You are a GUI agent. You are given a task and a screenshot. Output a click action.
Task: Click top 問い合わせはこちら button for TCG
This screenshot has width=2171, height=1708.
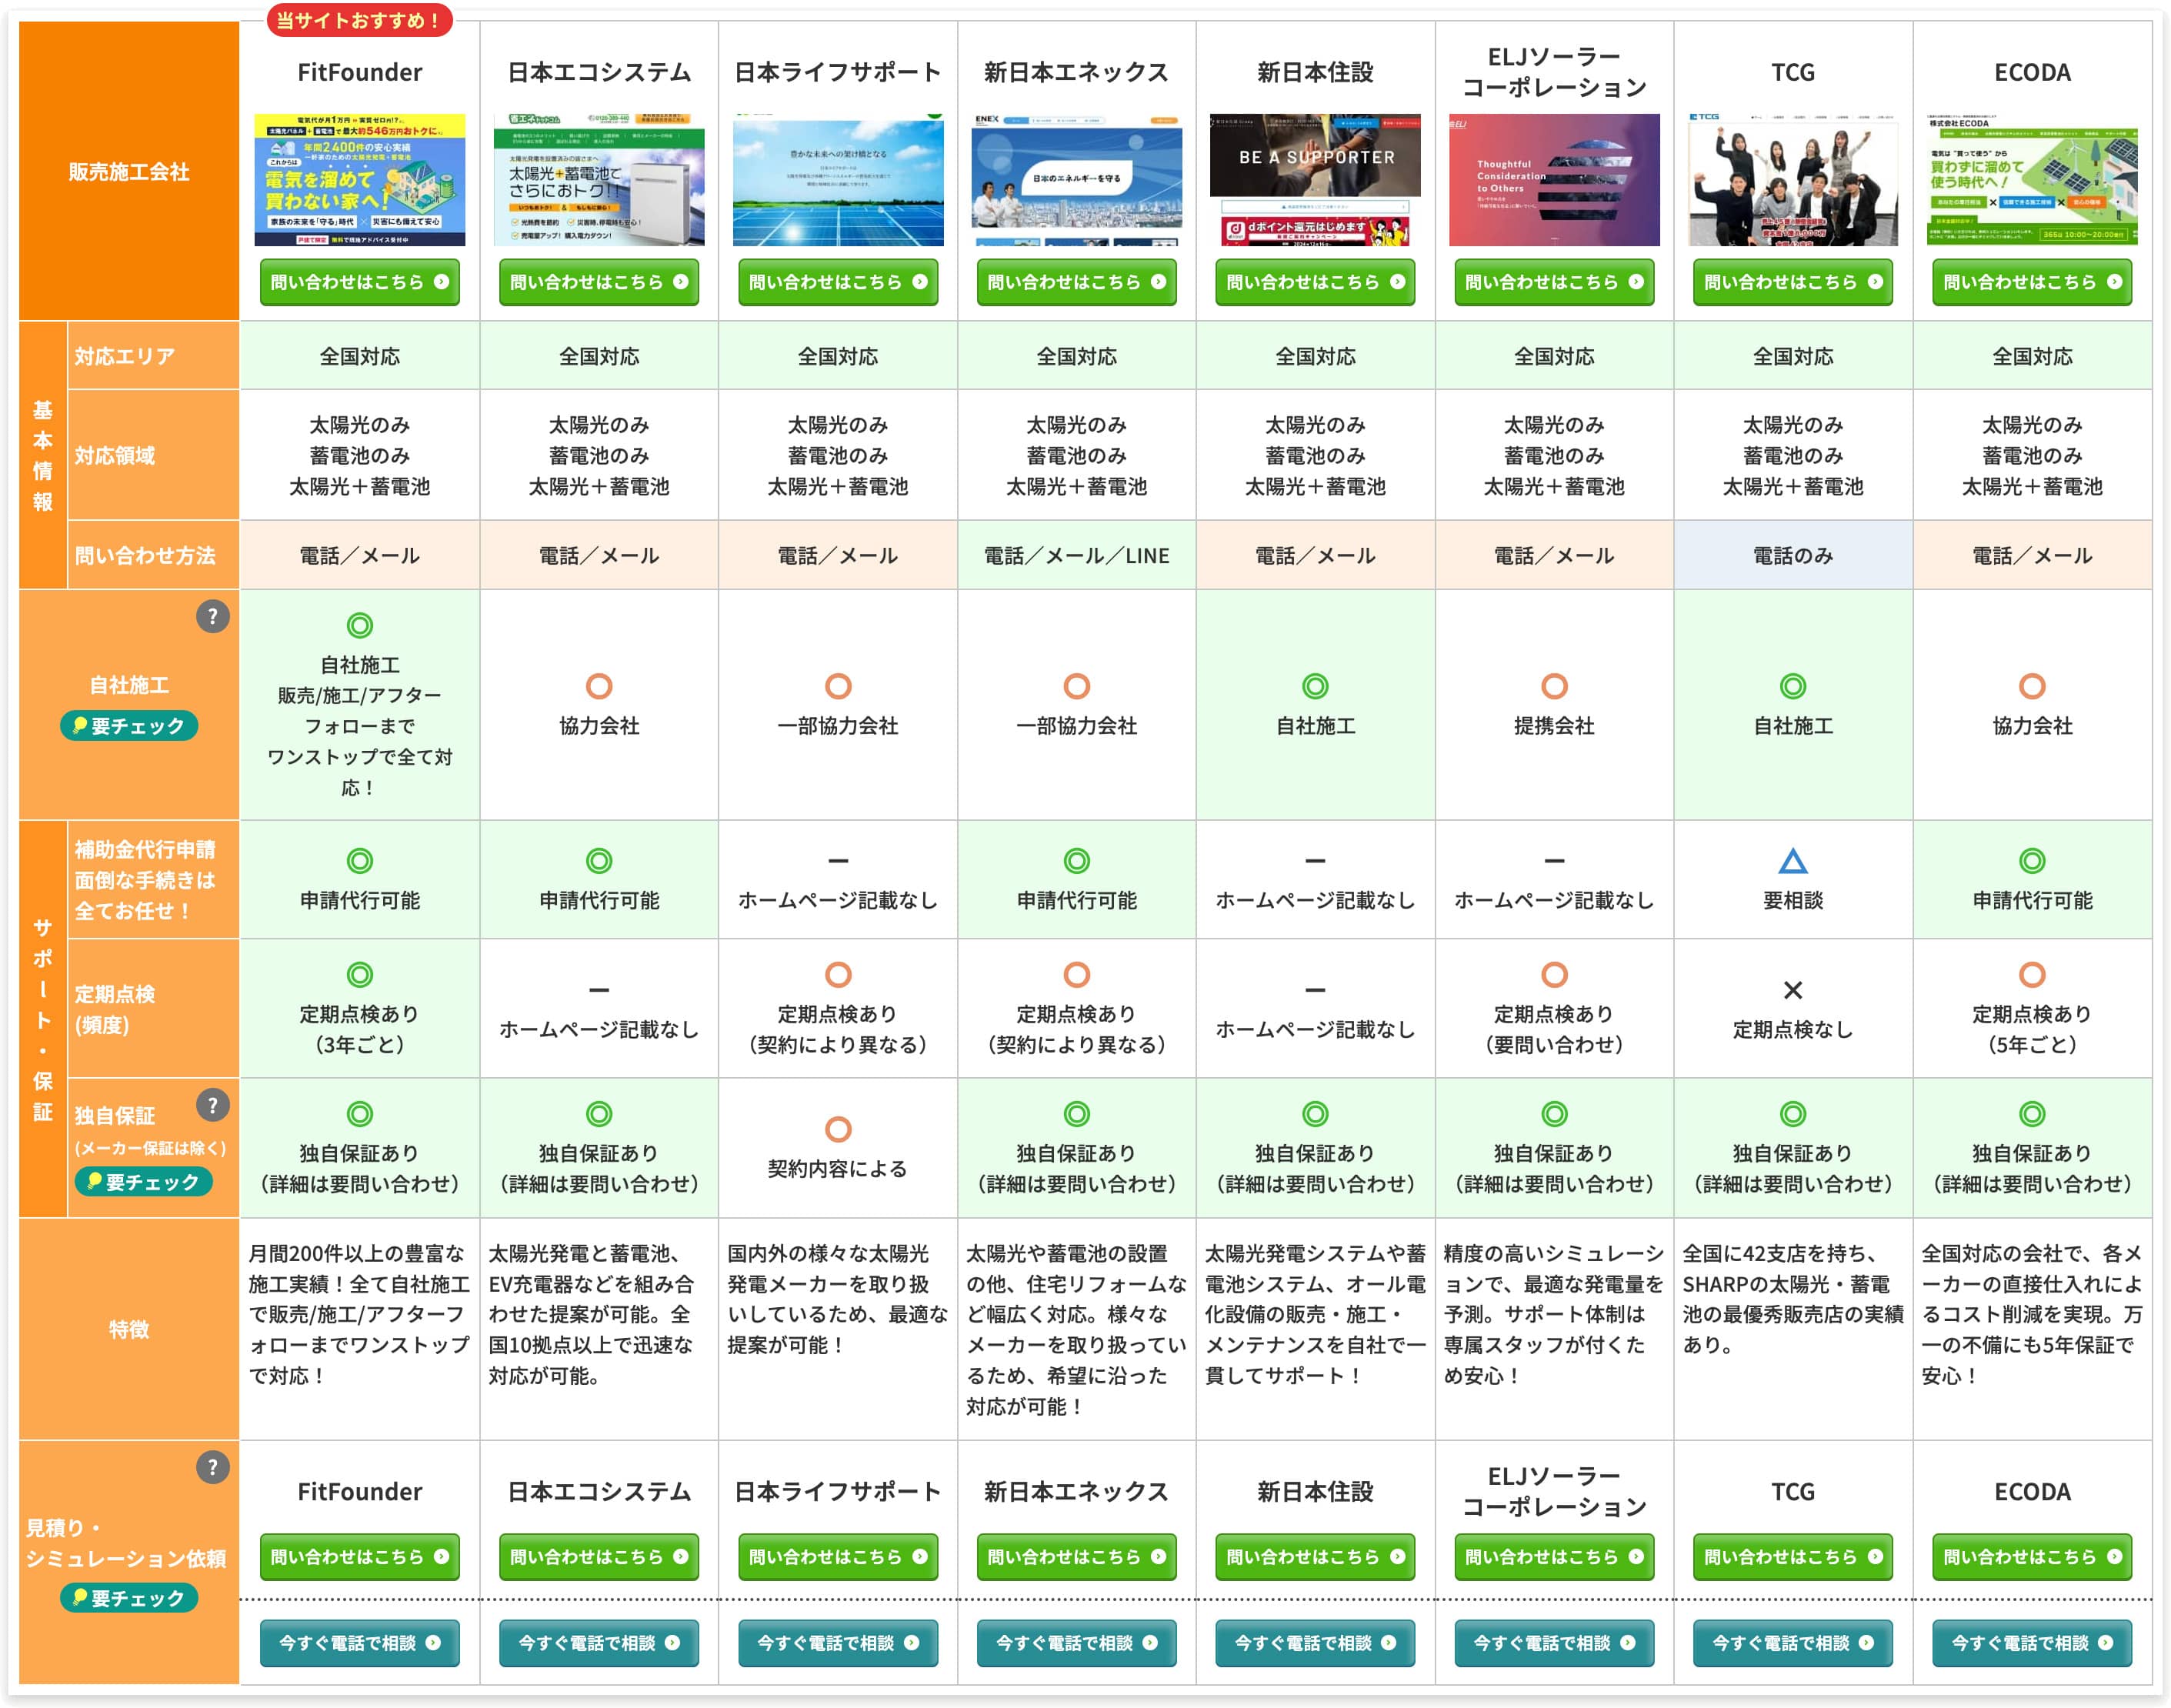[x=1793, y=282]
